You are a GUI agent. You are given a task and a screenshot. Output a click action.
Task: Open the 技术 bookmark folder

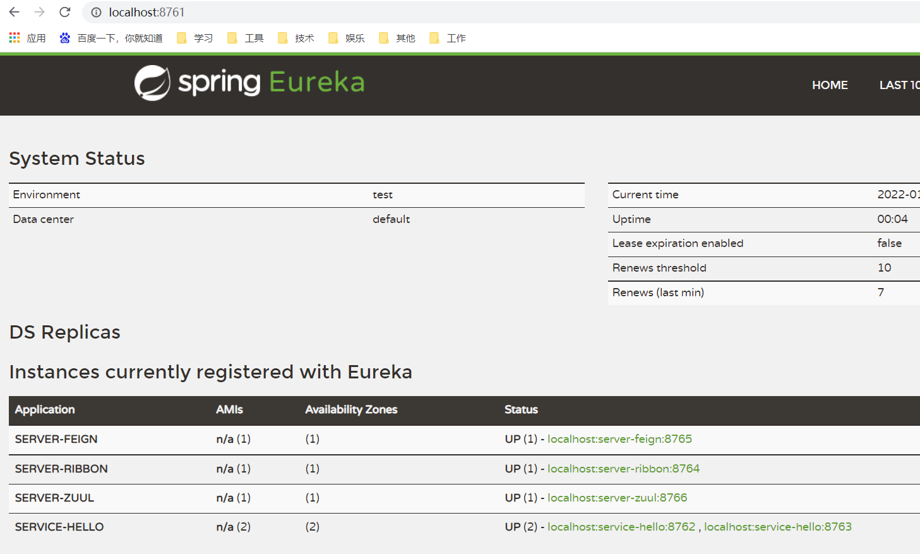pos(296,38)
